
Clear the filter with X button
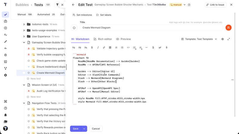pyautogui.click(x=62, y=5)
